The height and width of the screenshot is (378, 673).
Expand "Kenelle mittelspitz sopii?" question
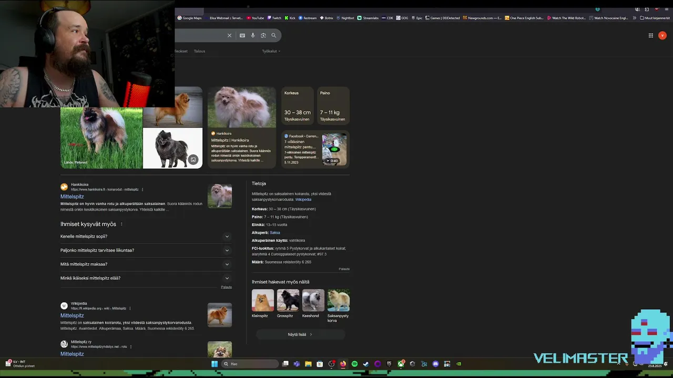point(146,236)
